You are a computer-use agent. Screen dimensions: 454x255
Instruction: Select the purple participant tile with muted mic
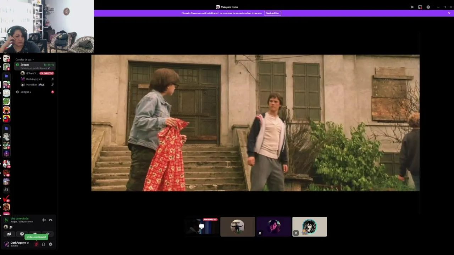click(x=274, y=227)
